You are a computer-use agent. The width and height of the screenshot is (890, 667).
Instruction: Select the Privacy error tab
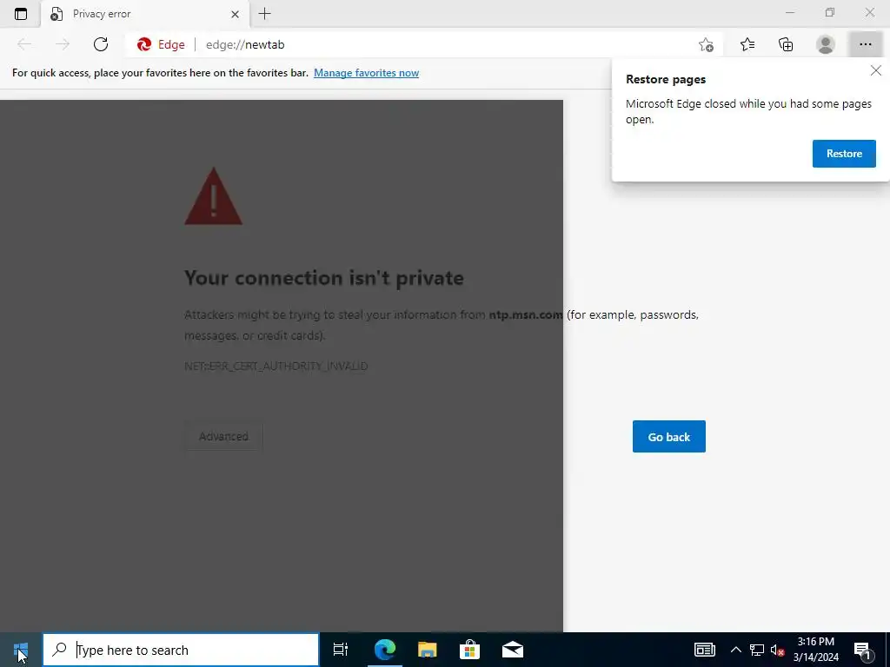[x=145, y=14]
